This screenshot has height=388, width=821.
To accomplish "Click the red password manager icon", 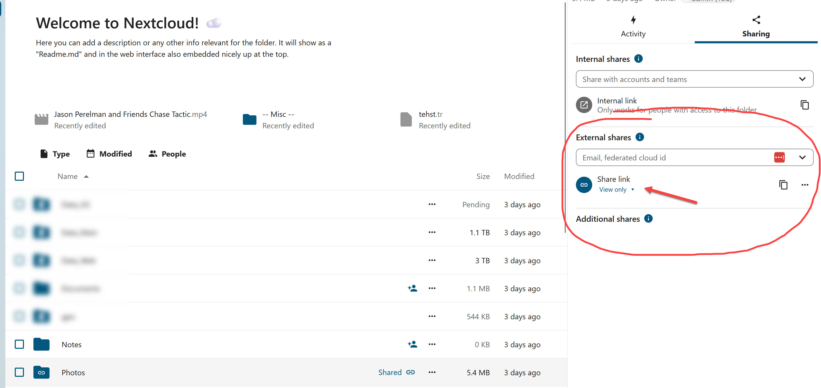I will coord(779,158).
